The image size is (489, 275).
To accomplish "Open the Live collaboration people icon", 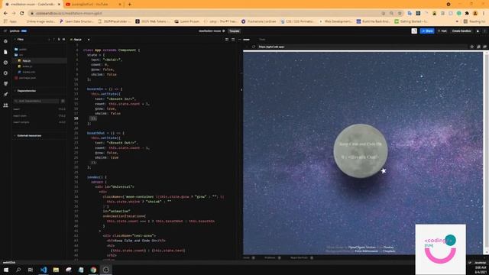I will pyautogui.click(x=5, y=105).
